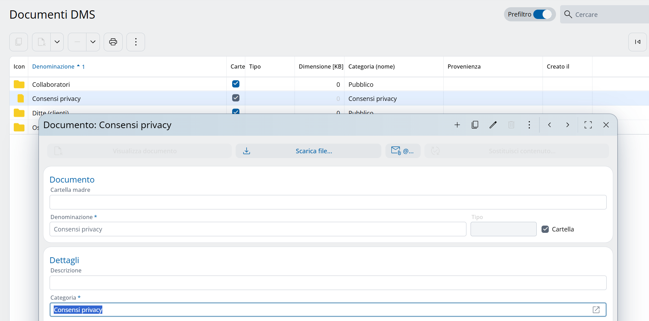The image size is (649, 321).
Task: Click the print icon in the toolbar
Action: point(113,42)
